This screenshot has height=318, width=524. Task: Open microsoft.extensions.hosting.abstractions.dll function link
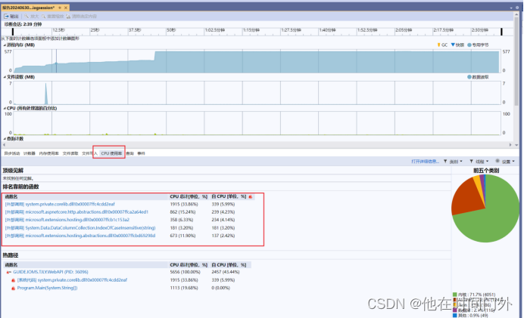(80, 236)
